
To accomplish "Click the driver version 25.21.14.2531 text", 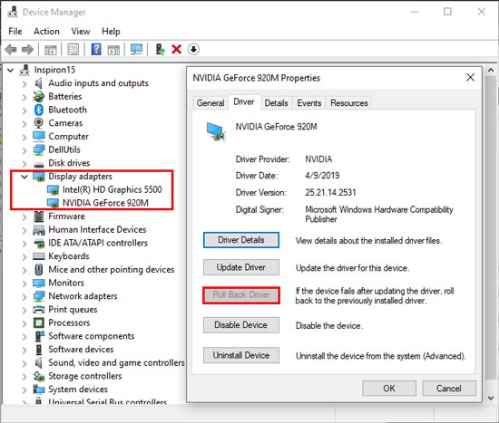I will [x=330, y=192].
